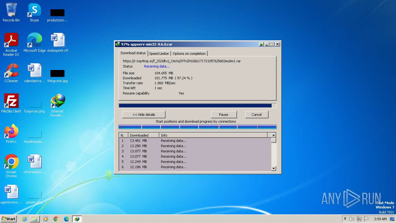Open Windows Media Player taskbar icon
Image resolution: width=396 pixels, height=223 pixels.
45,219
